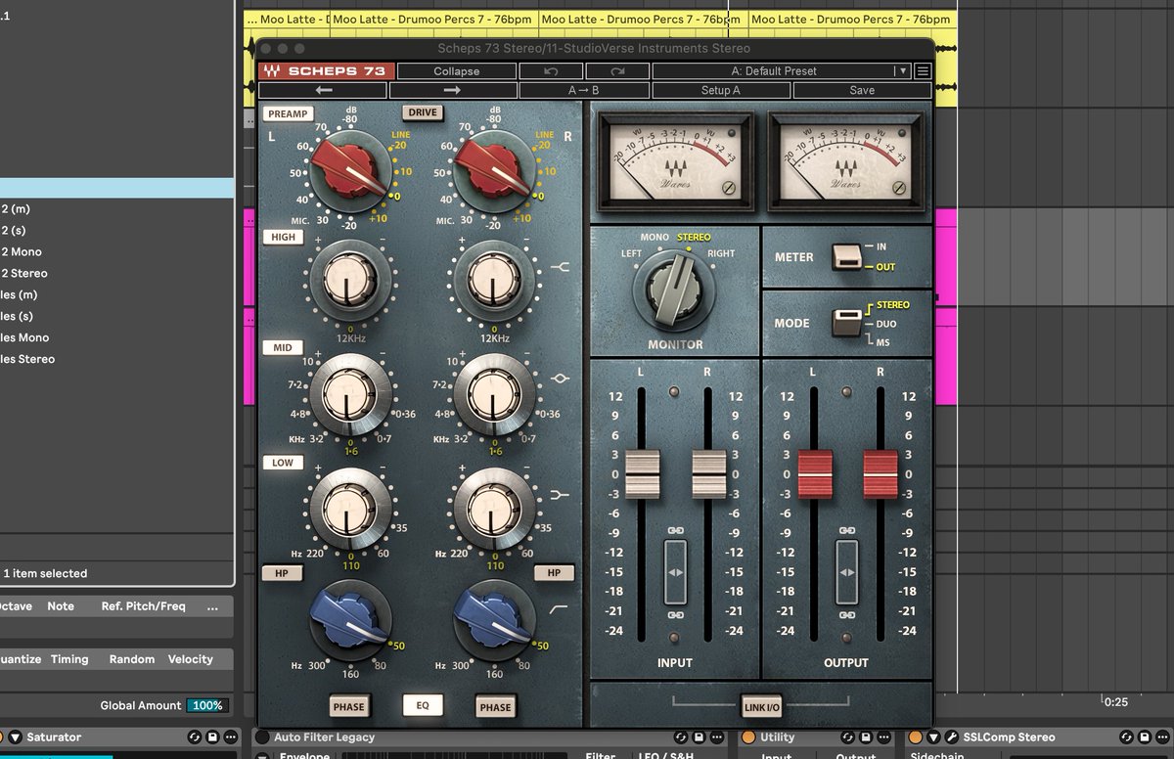Redo the last plugin change

pyautogui.click(x=617, y=71)
